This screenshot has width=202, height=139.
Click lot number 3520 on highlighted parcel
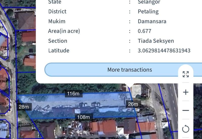point(79,105)
